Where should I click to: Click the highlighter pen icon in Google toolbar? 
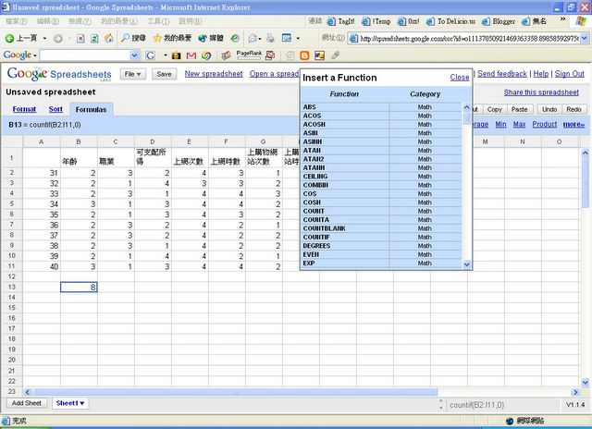[335, 55]
